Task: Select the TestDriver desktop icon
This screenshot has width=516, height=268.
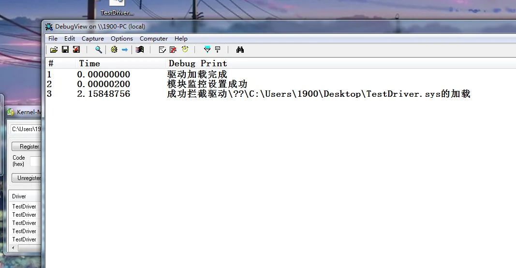Action: coord(117,8)
